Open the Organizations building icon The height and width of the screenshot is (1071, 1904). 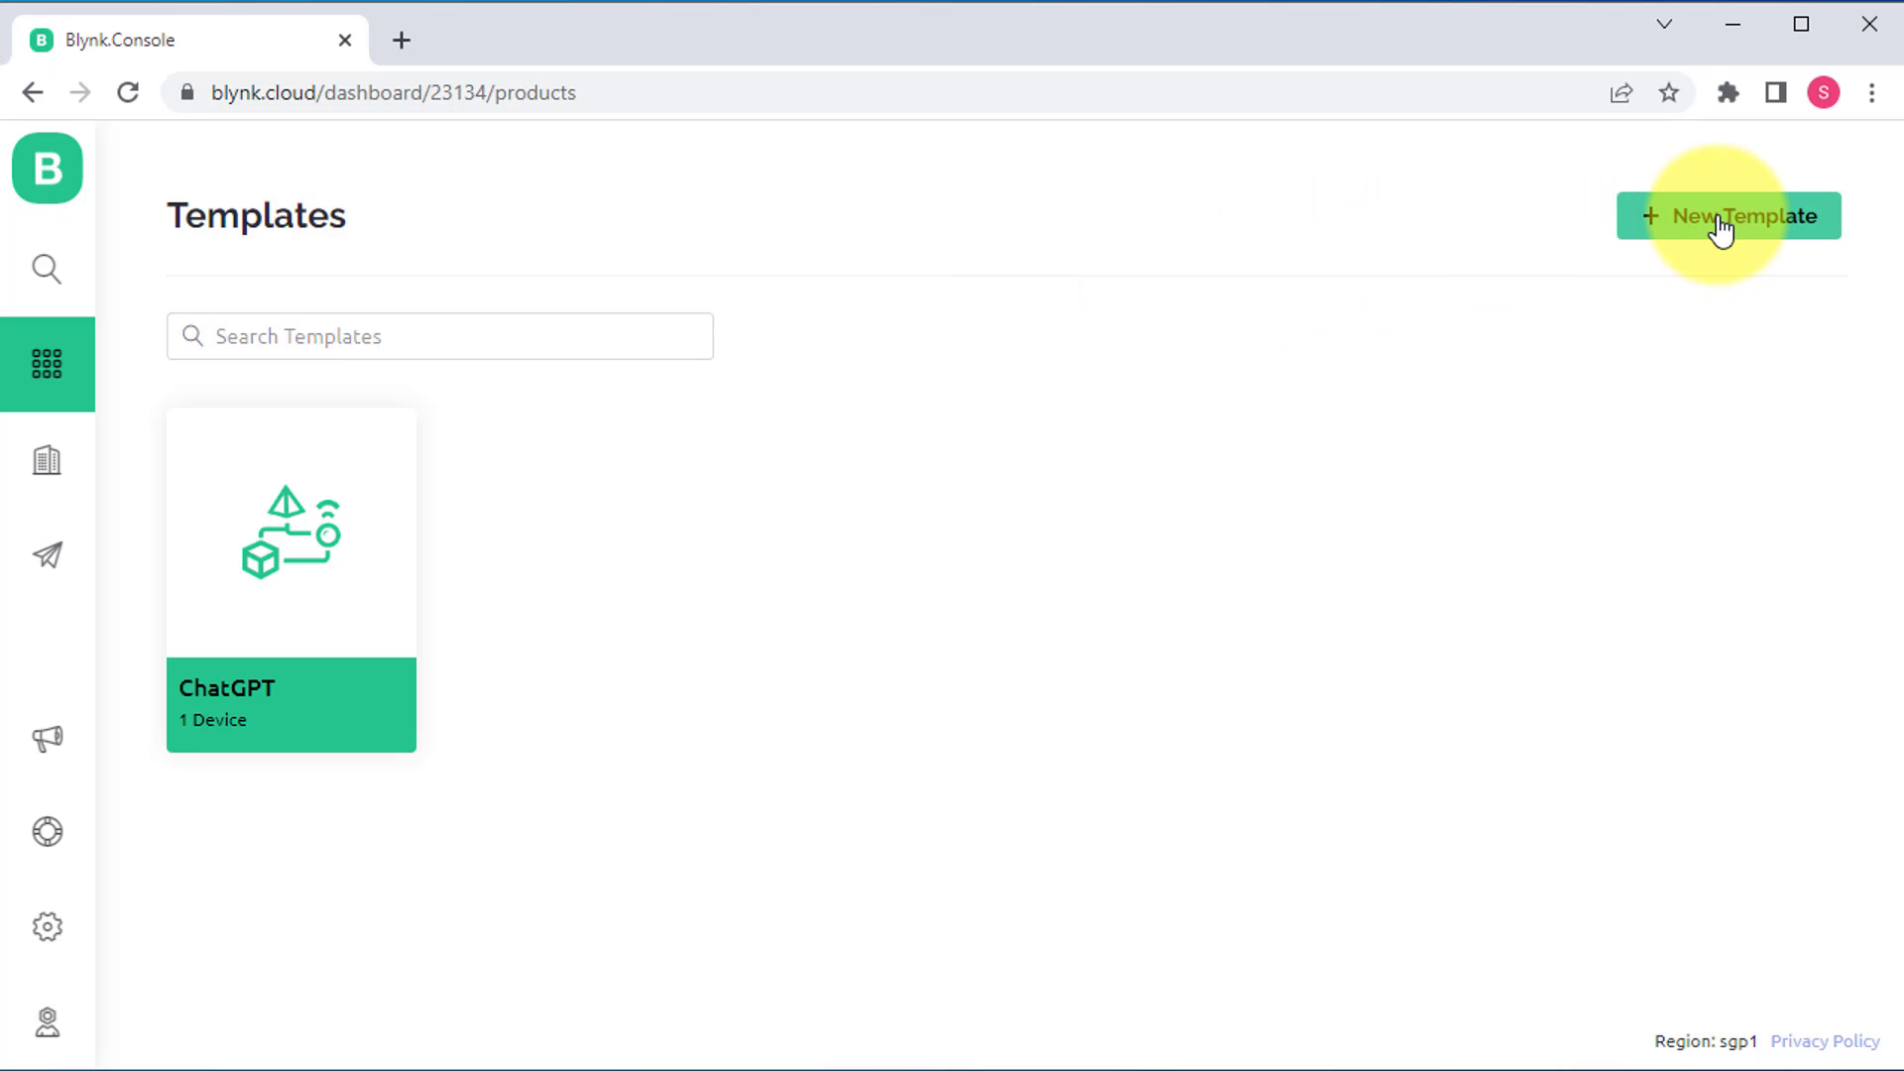coord(47,460)
